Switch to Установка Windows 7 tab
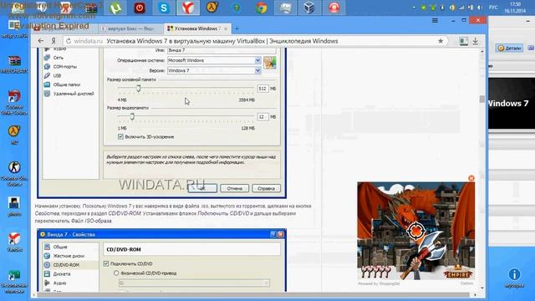This screenshot has width=535, height=301. (x=197, y=28)
